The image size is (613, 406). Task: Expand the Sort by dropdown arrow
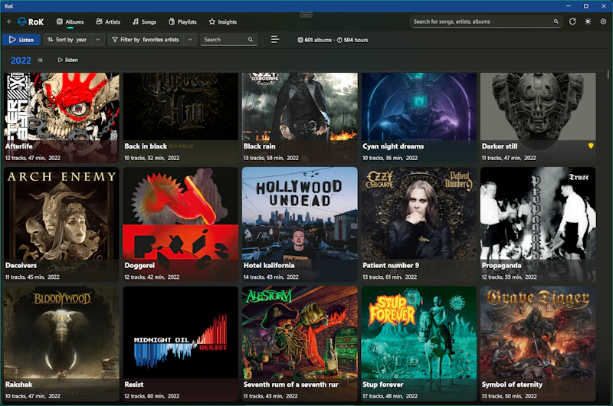point(98,40)
